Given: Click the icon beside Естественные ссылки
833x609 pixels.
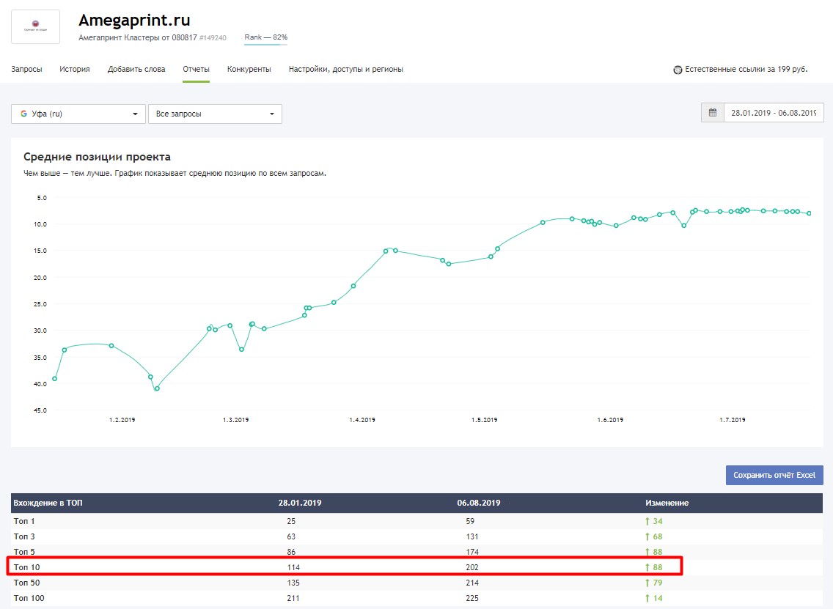Looking at the screenshot, I should click(678, 70).
